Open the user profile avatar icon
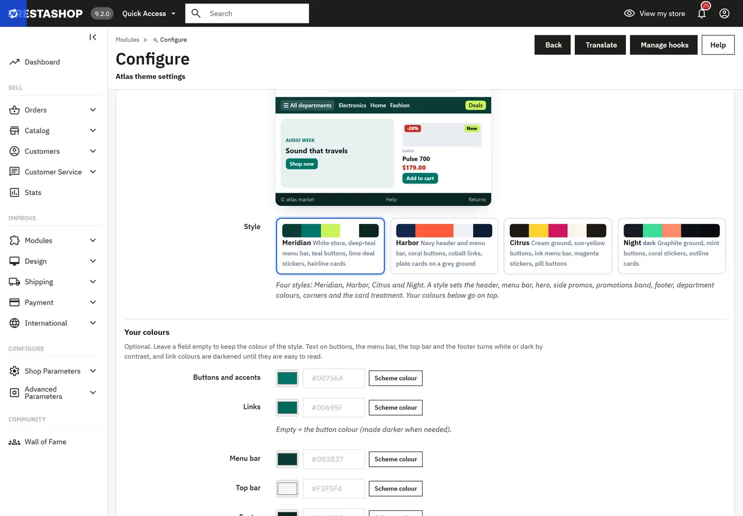This screenshot has width=743, height=516. [724, 13]
